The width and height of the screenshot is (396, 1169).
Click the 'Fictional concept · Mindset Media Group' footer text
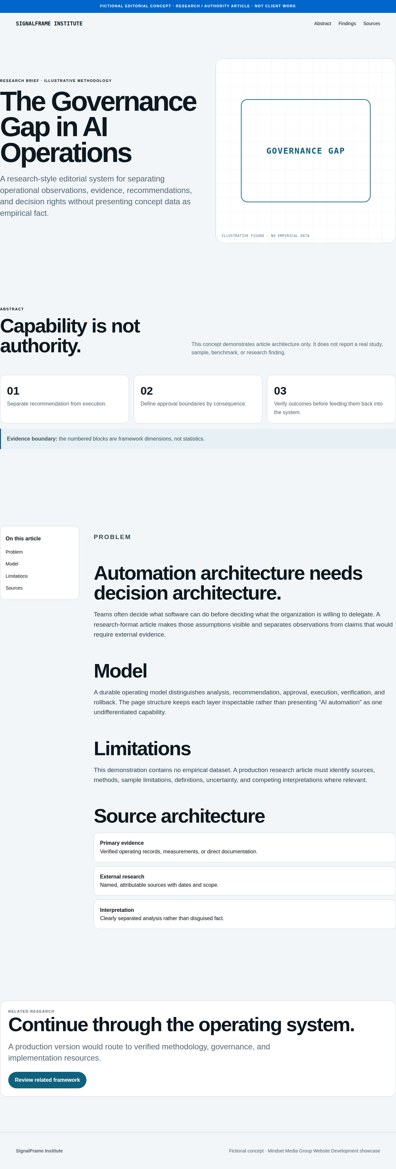[305, 1150]
